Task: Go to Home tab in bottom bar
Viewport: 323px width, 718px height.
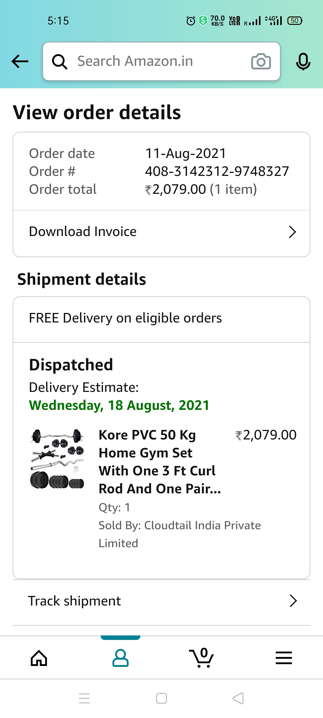Action: [x=39, y=658]
